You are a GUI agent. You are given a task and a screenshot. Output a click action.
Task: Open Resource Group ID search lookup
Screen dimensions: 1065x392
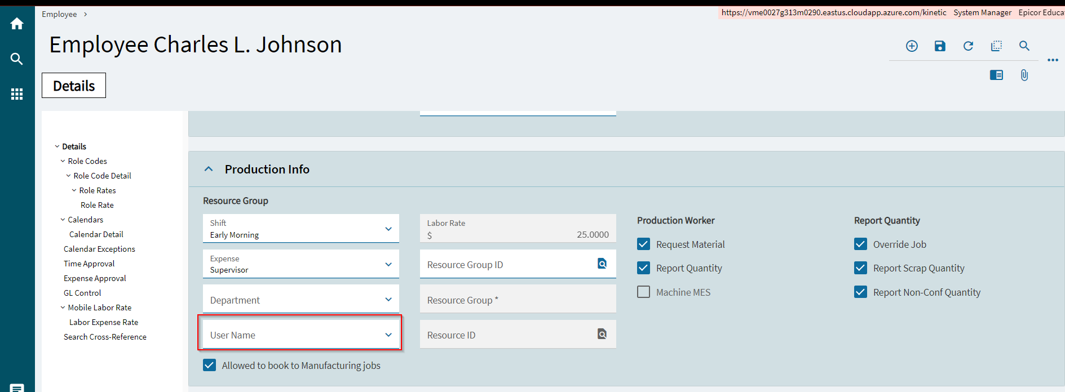tap(602, 264)
